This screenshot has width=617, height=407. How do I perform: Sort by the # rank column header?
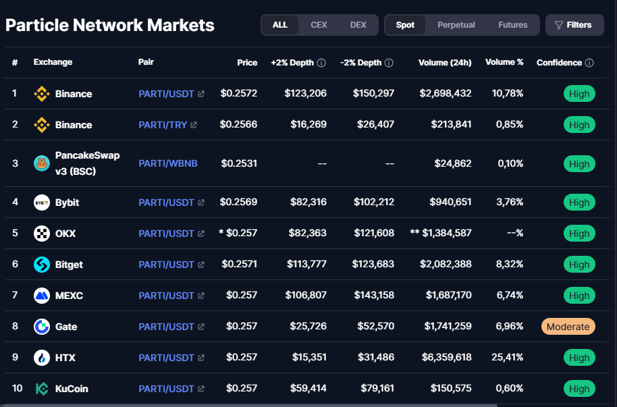click(x=15, y=63)
